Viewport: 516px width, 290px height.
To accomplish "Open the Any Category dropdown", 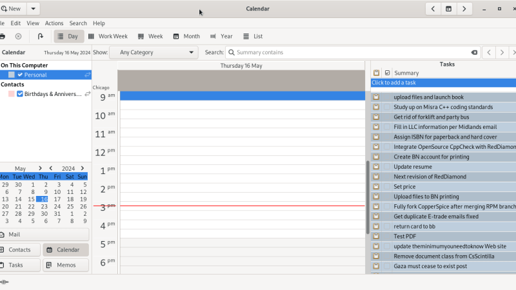I will click(x=154, y=53).
